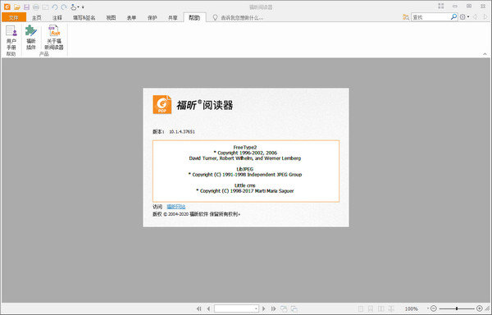Viewport: 492px width, 315px height.
Task: Select continuous page view icon
Action: pos(371,308)
